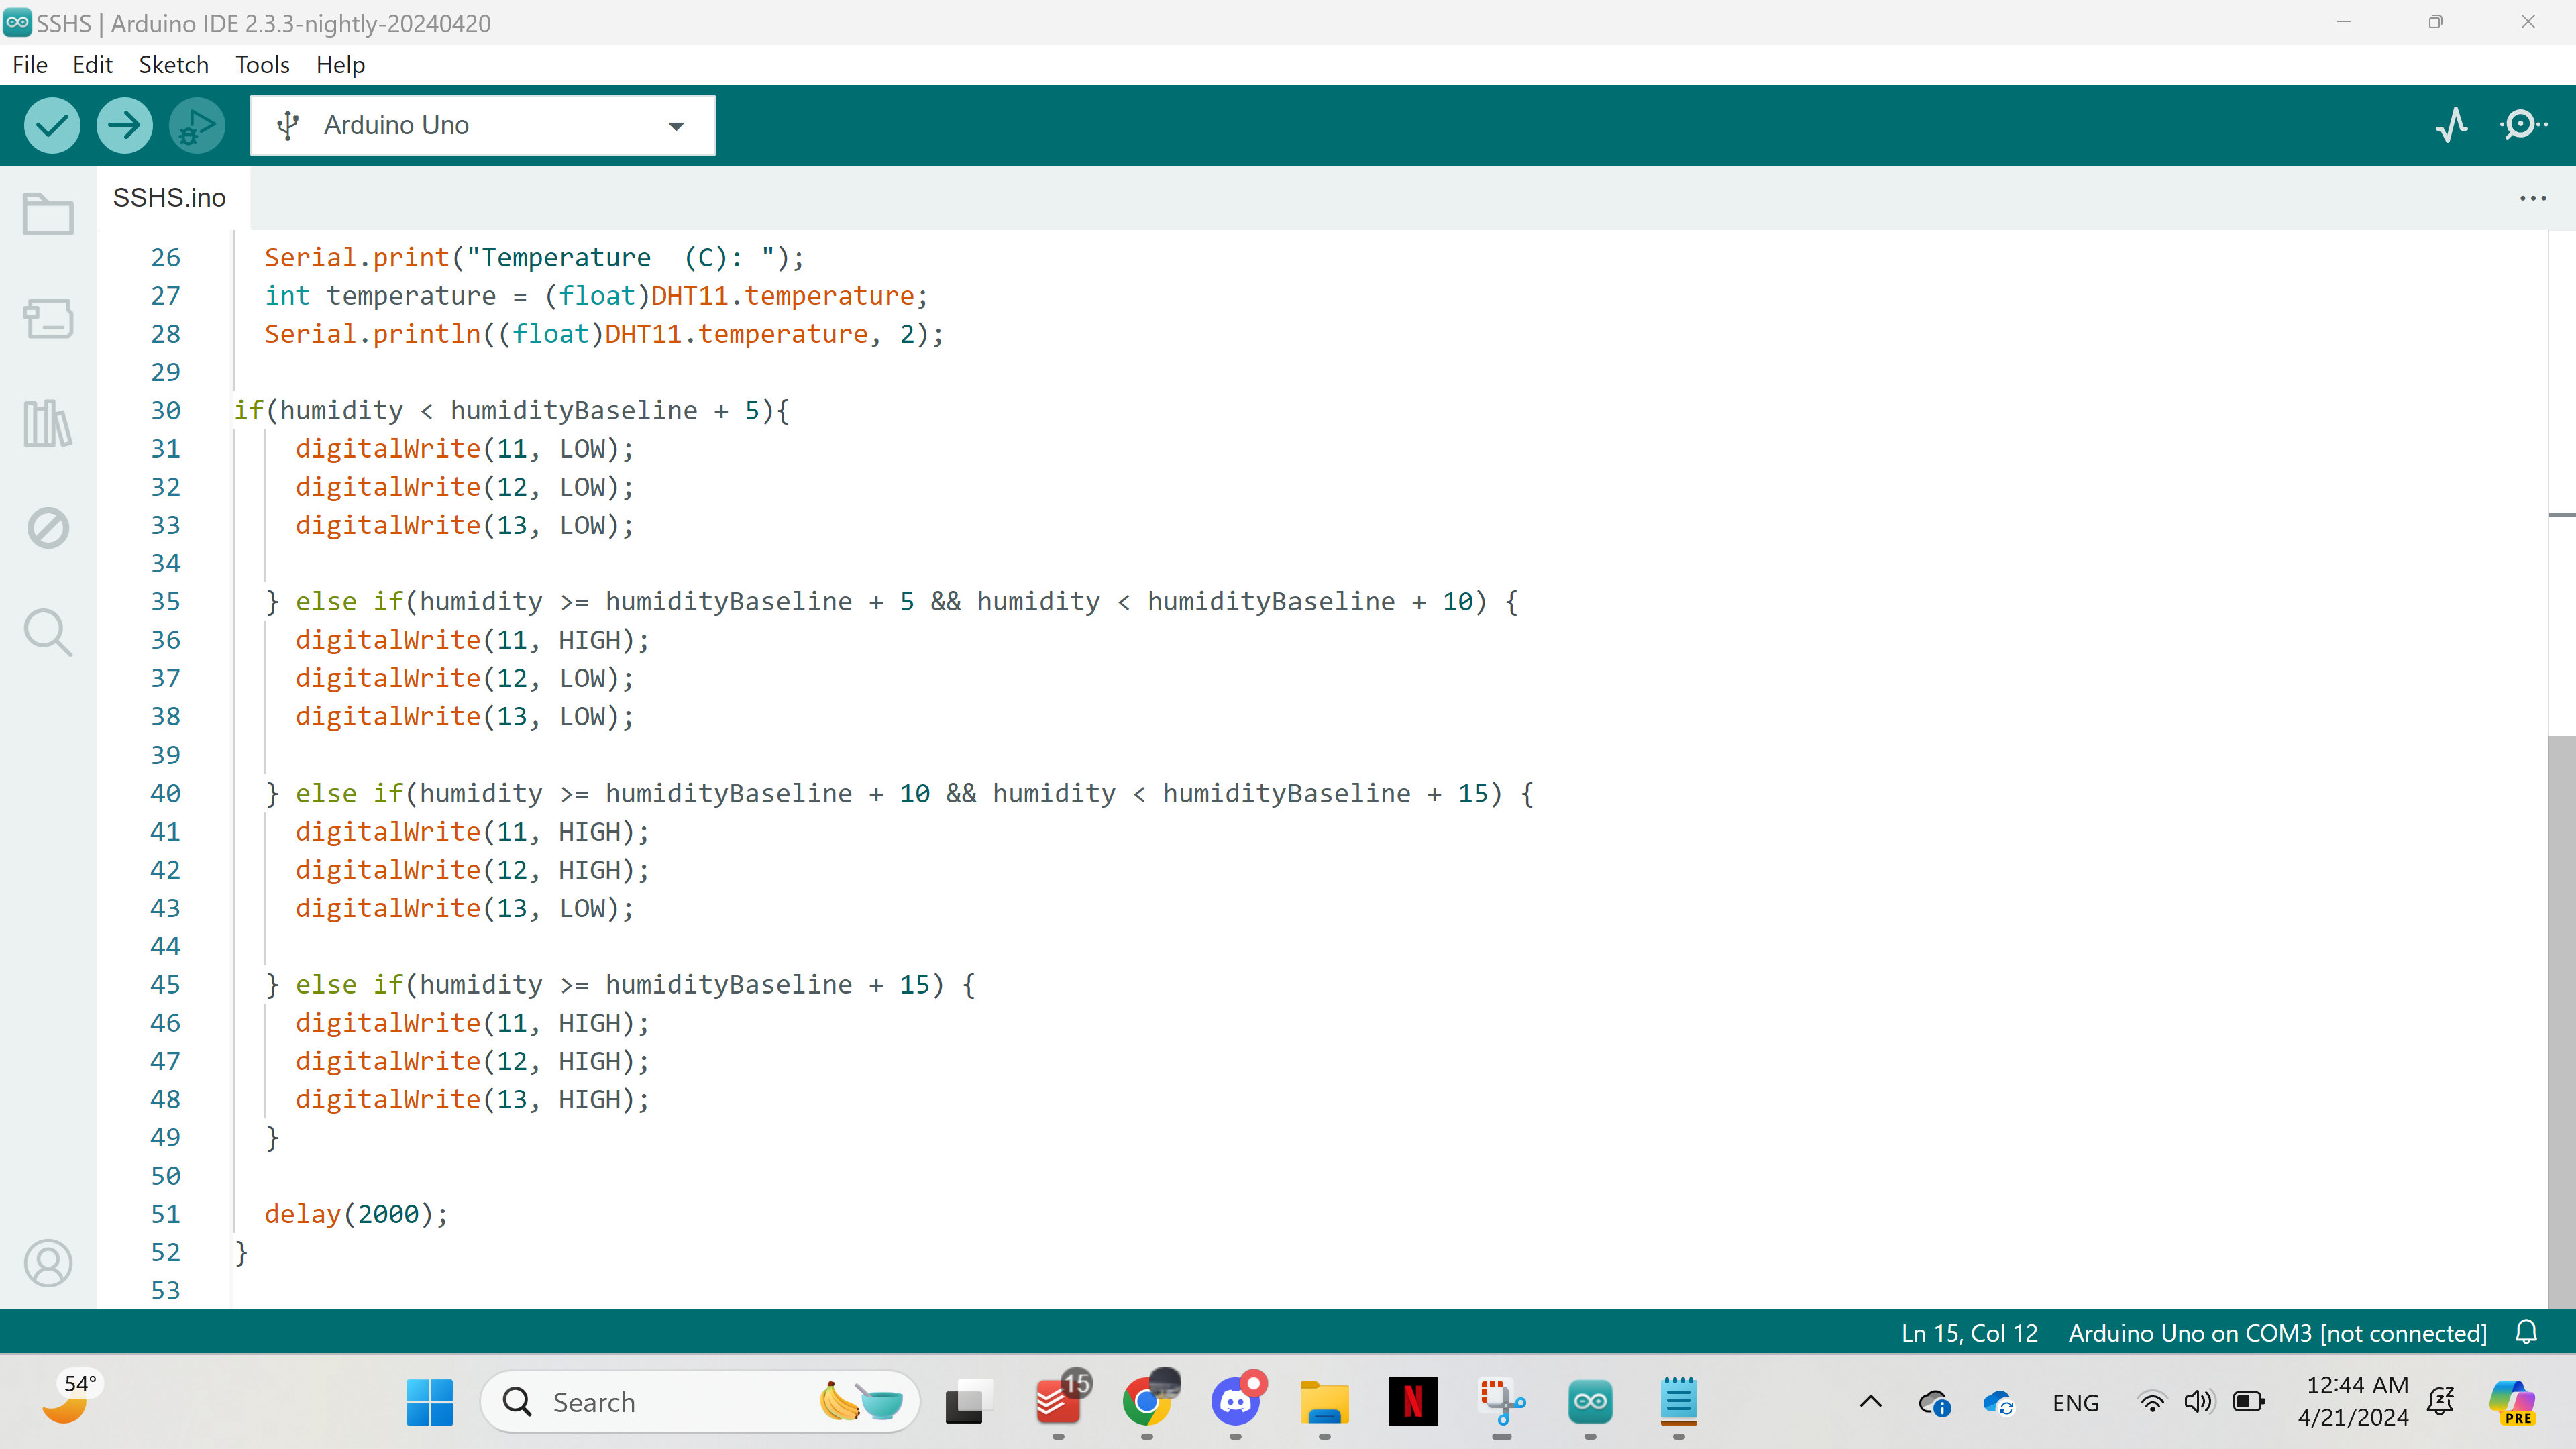
Task: Open the Serial Monitor
Action: click(2522, 125)
